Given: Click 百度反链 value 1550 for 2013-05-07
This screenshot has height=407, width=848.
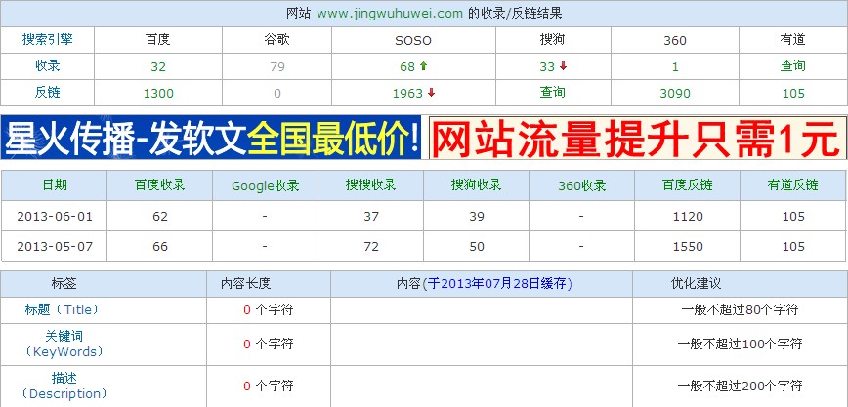Looking at the screenshot, I should click(x=688, y=247).
